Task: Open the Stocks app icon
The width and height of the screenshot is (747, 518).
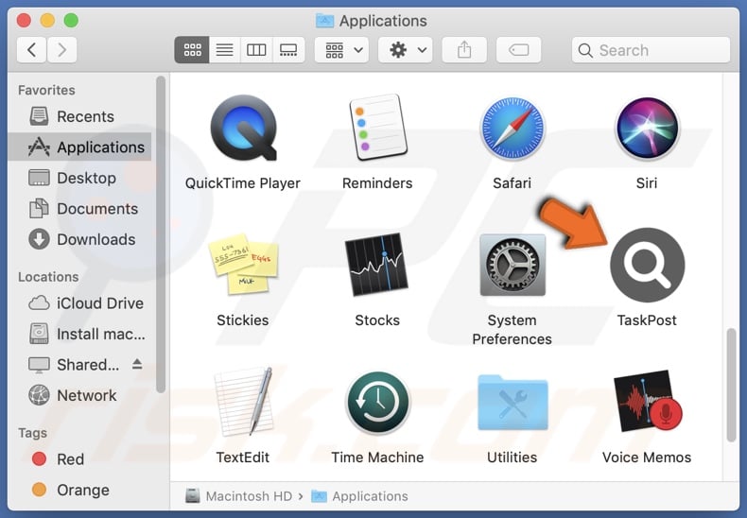Action: 377,265
